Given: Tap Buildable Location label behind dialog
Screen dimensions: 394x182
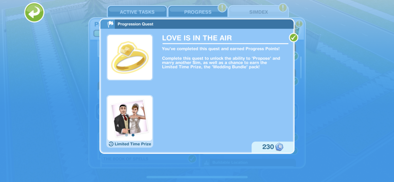Looking at the screenshot, I should click(230, 163).
